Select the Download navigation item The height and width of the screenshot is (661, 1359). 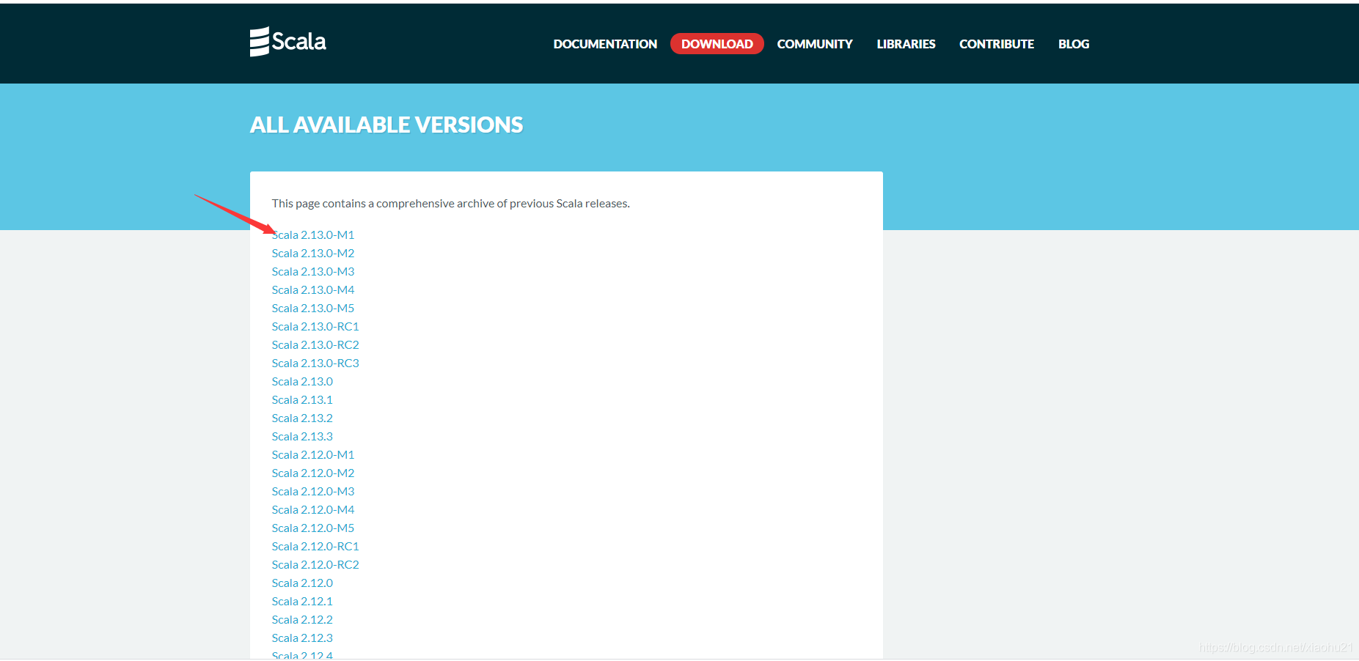tap(717, 44)
